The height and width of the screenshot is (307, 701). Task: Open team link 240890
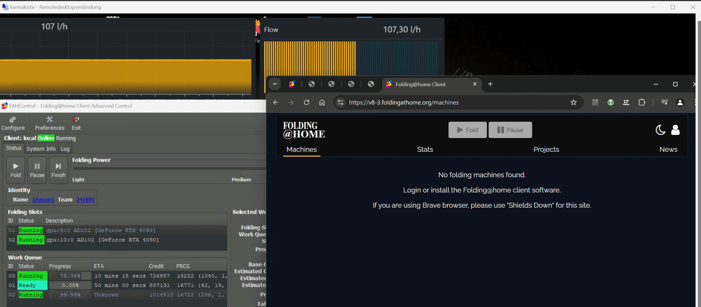(85, 200)
